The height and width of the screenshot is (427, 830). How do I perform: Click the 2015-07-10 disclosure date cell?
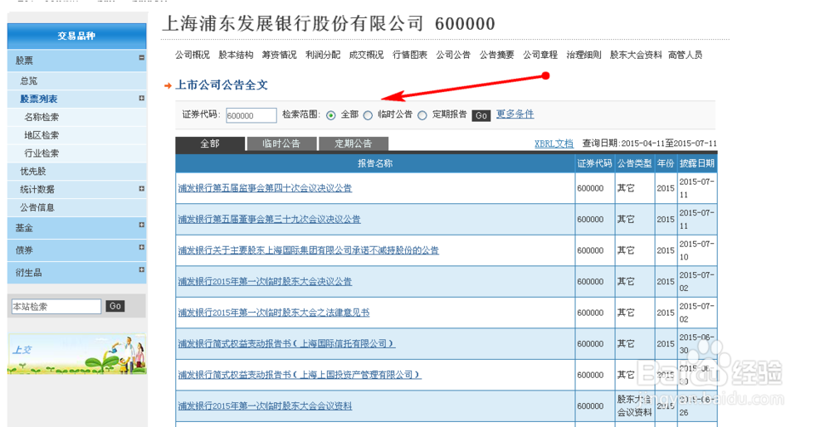coord(696,250)
